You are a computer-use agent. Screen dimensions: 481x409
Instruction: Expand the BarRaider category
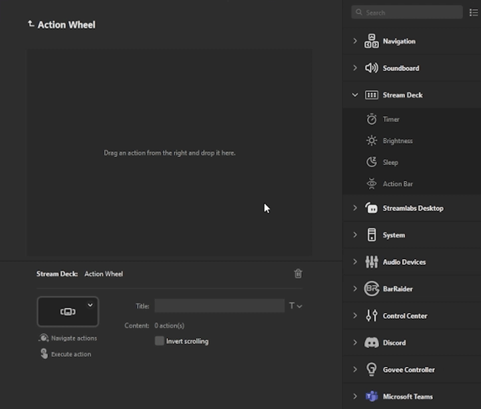(x=355, y=289)
